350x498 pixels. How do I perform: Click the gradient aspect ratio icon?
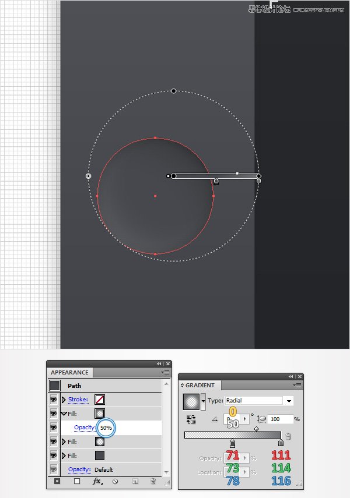pyautogui.click(x=261, y=419)
